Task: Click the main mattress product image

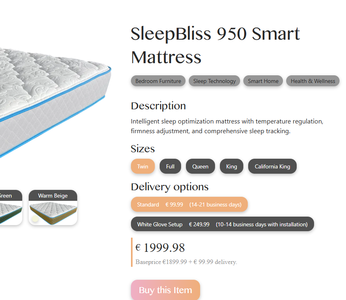Action: click(55, 102)
